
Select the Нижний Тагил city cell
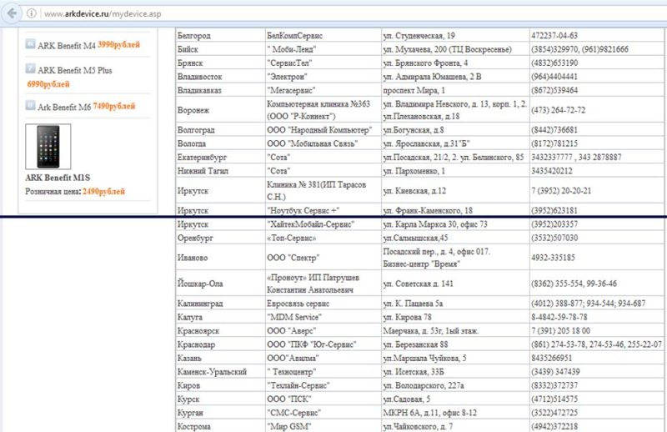220,171
